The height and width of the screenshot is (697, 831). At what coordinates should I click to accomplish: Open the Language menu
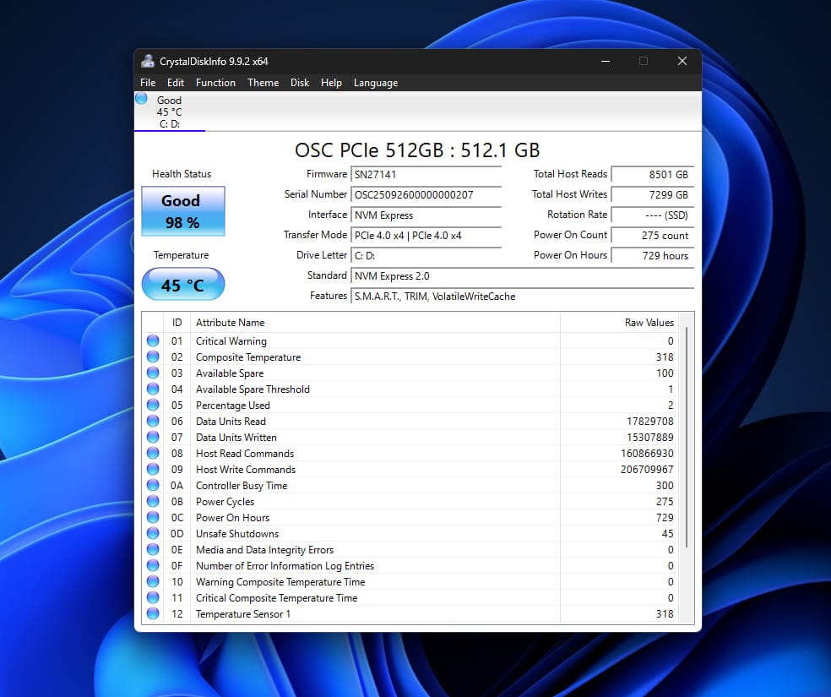coord(376,83)
